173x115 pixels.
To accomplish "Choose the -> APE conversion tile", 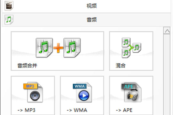I will pos(131,96).
